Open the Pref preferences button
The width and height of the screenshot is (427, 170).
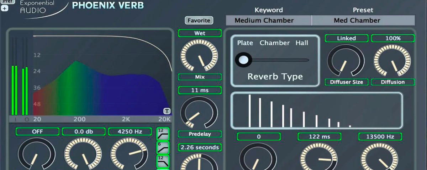point(8,1)
